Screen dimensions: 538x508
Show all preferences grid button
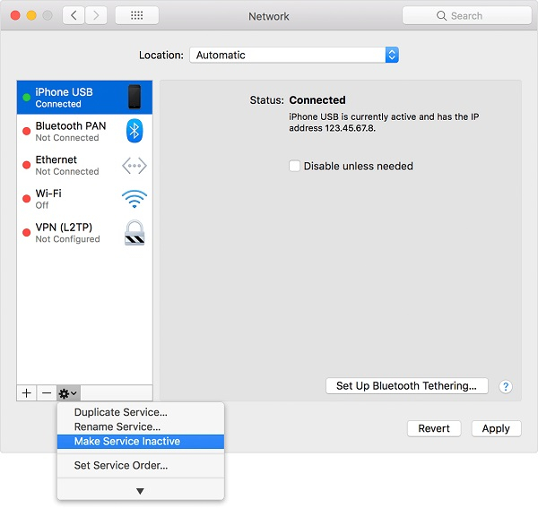[x=137, y=16]
